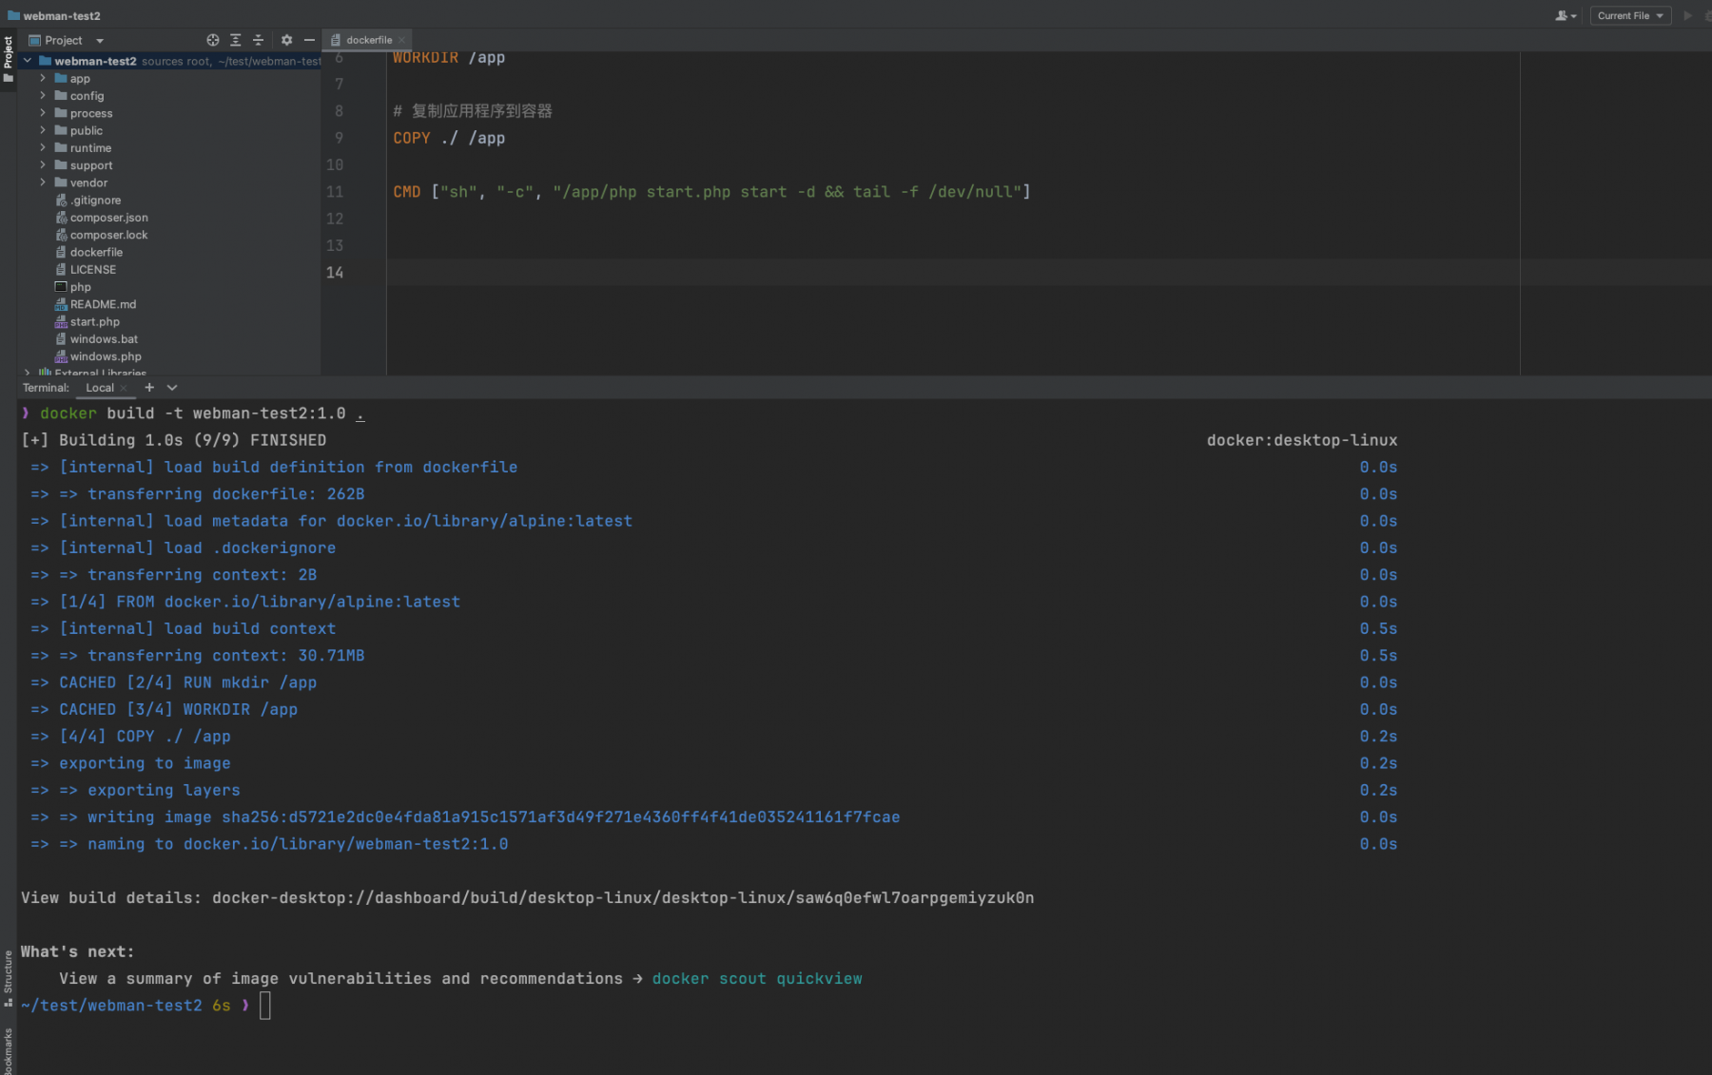This screenshot has width=1712, height=1075.
Task: Click the WORKDIR /app line in editor
Action: (x=449, y=58)
